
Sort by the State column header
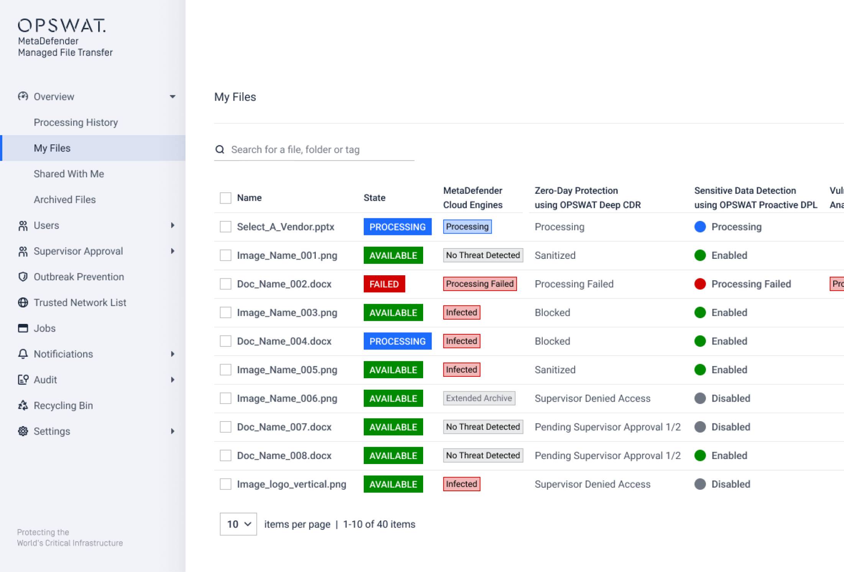pyautogui.click(x=374, y=198)
